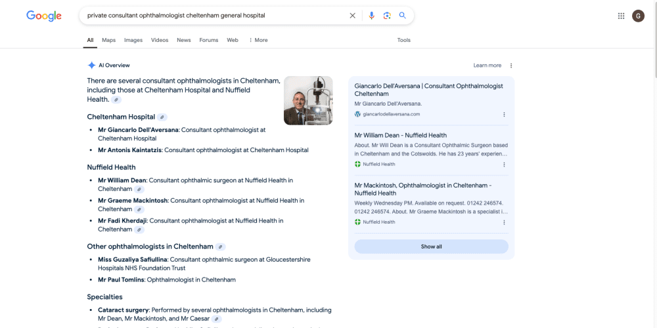Switch to the Maps tab
The image size is (657, 328).
click(x=108, y=40)
